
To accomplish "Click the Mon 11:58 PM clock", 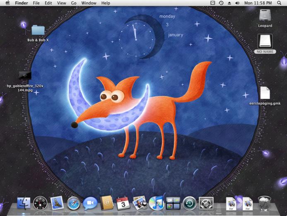I will [258, 3].
